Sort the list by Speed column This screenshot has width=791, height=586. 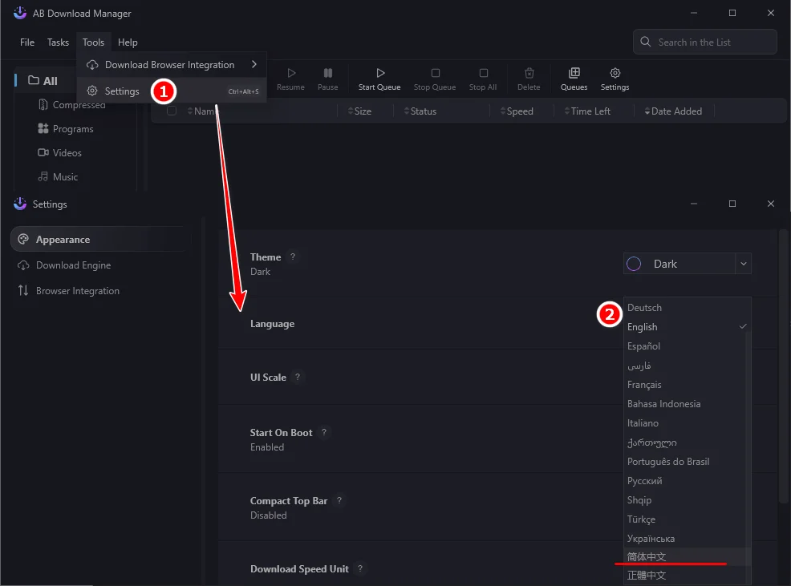517,111
